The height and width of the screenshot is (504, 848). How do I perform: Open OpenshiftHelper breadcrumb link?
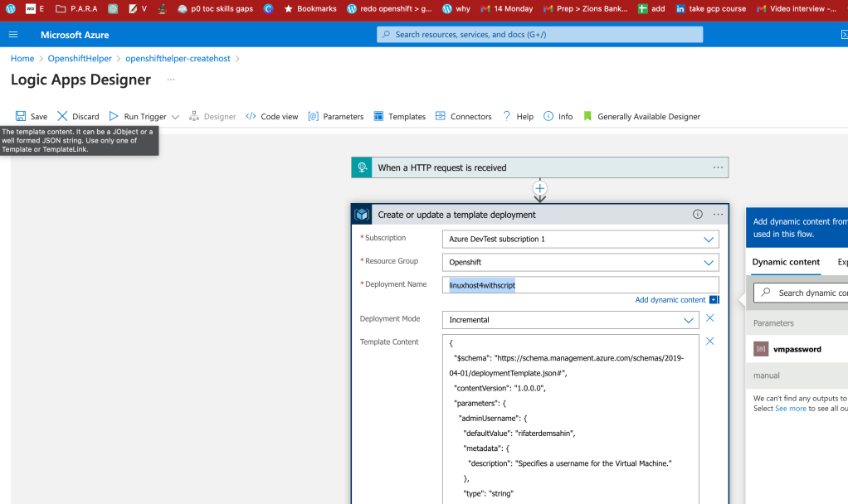pyautogui.click(x=80, y=58)
